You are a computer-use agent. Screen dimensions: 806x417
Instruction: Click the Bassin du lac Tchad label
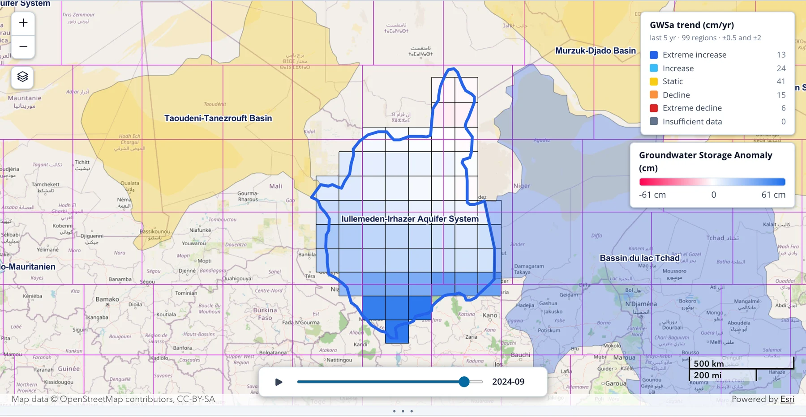tap(639, 258)
